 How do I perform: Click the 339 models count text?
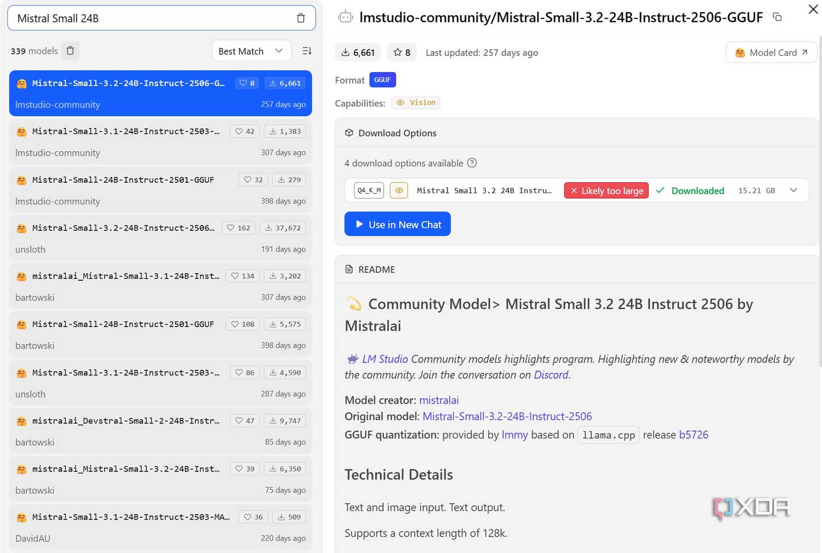pyautogui.click(x=34, y=51)
